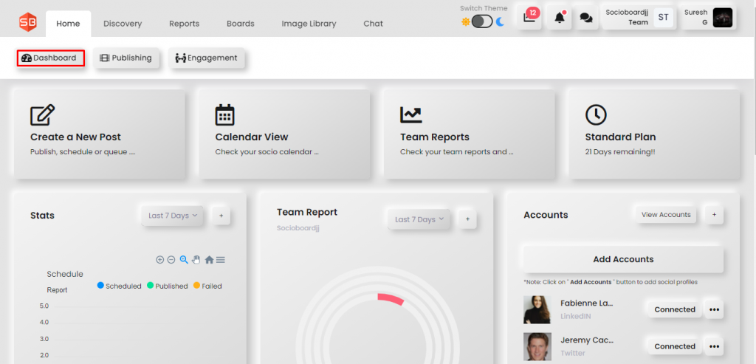This screenshot has width=756, height=364.
Task: Click the Calendar View calendar icon
Action: 224,114
